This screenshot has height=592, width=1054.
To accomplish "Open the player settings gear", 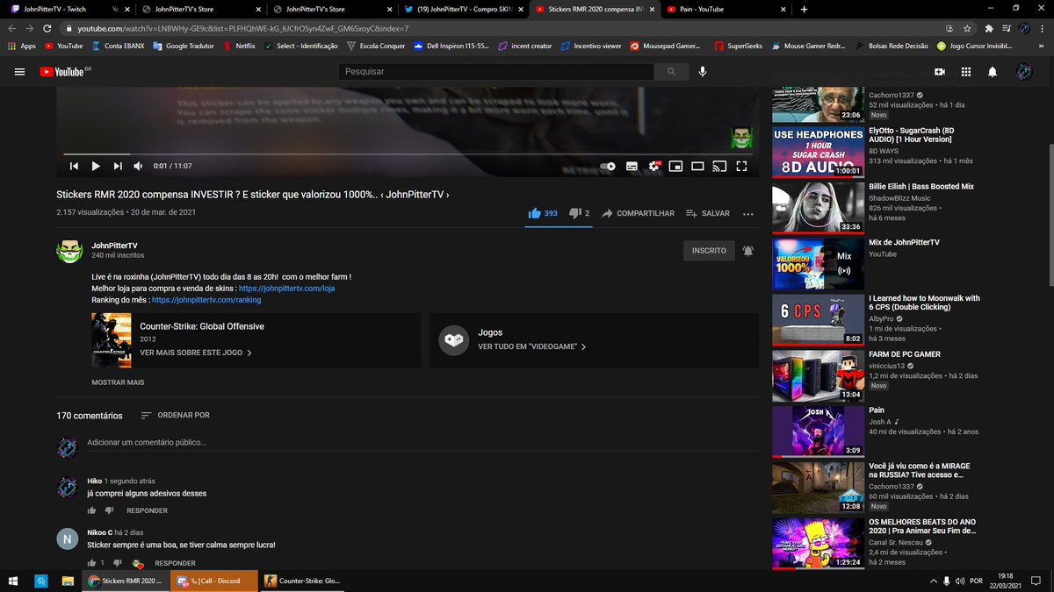I will pyautogui.click(x=653, y=166).
